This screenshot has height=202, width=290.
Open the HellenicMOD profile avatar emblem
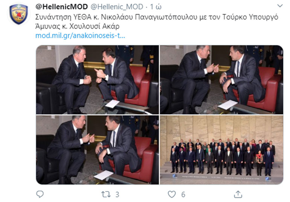point(19,14)
